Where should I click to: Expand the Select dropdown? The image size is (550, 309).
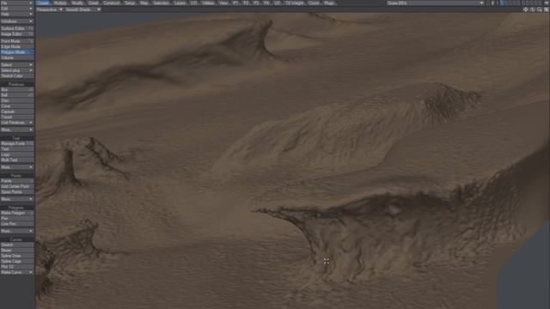click(x=17, y=65)
